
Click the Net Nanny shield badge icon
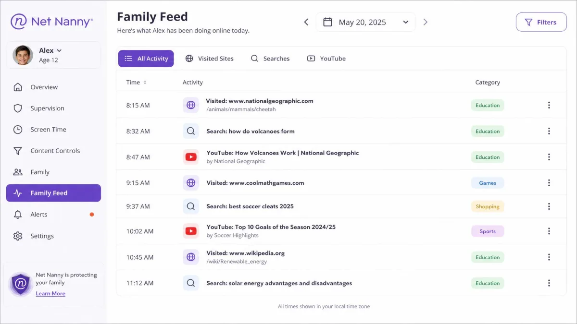pos(21,284)
